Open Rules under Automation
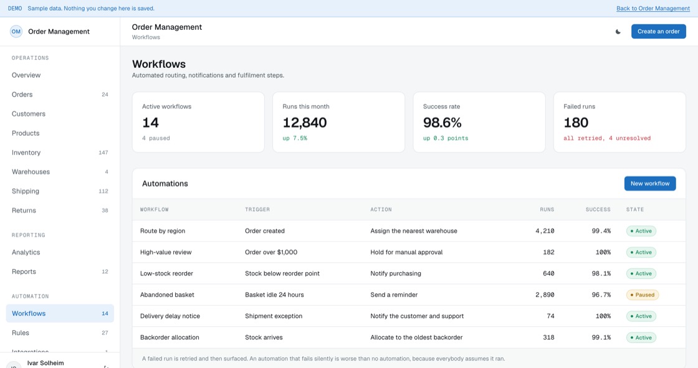Screen dimensions: 698x368 point(60,333)
